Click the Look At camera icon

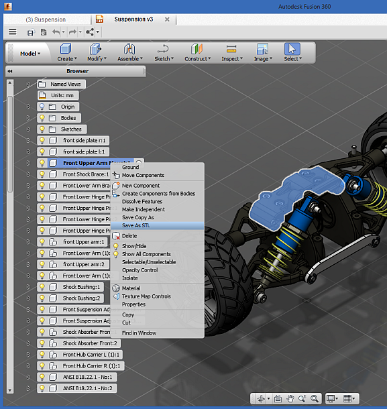click(278, 398)
